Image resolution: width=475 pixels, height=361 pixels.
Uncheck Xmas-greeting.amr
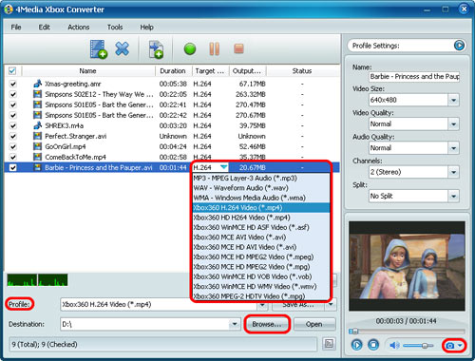coord(13,84)
